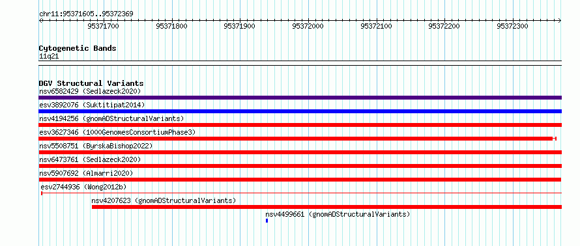
Task: Open variant label nsv5907692 (Almarri2020)
Action: pyautogui.click(x=86, y=173)
